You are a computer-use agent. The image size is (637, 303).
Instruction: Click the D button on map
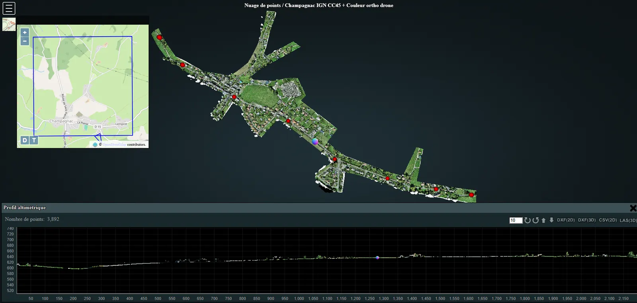25,140
